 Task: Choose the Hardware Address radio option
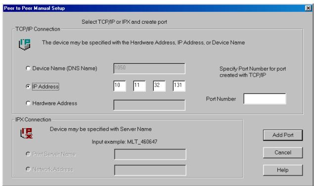[28, 103]
